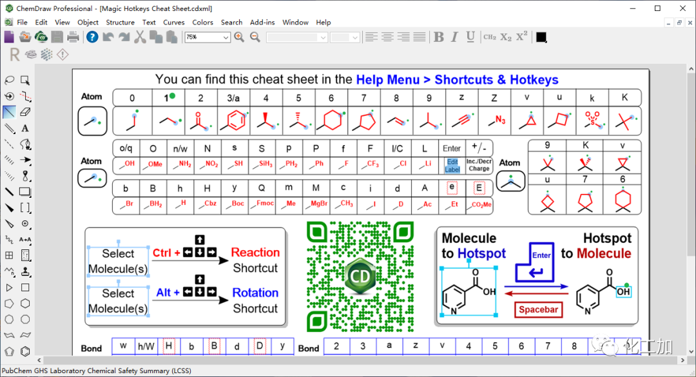Select the Drawing Elements rectangle tool
The width and height of the screenshot is (696, 377).
[x=25, y=192]
